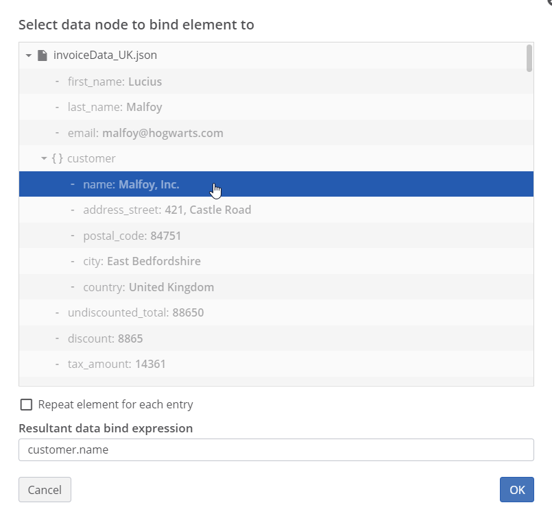Screen dimensions: 552x518
Task: Click the data bind expression field
Action: click(276, 450)
